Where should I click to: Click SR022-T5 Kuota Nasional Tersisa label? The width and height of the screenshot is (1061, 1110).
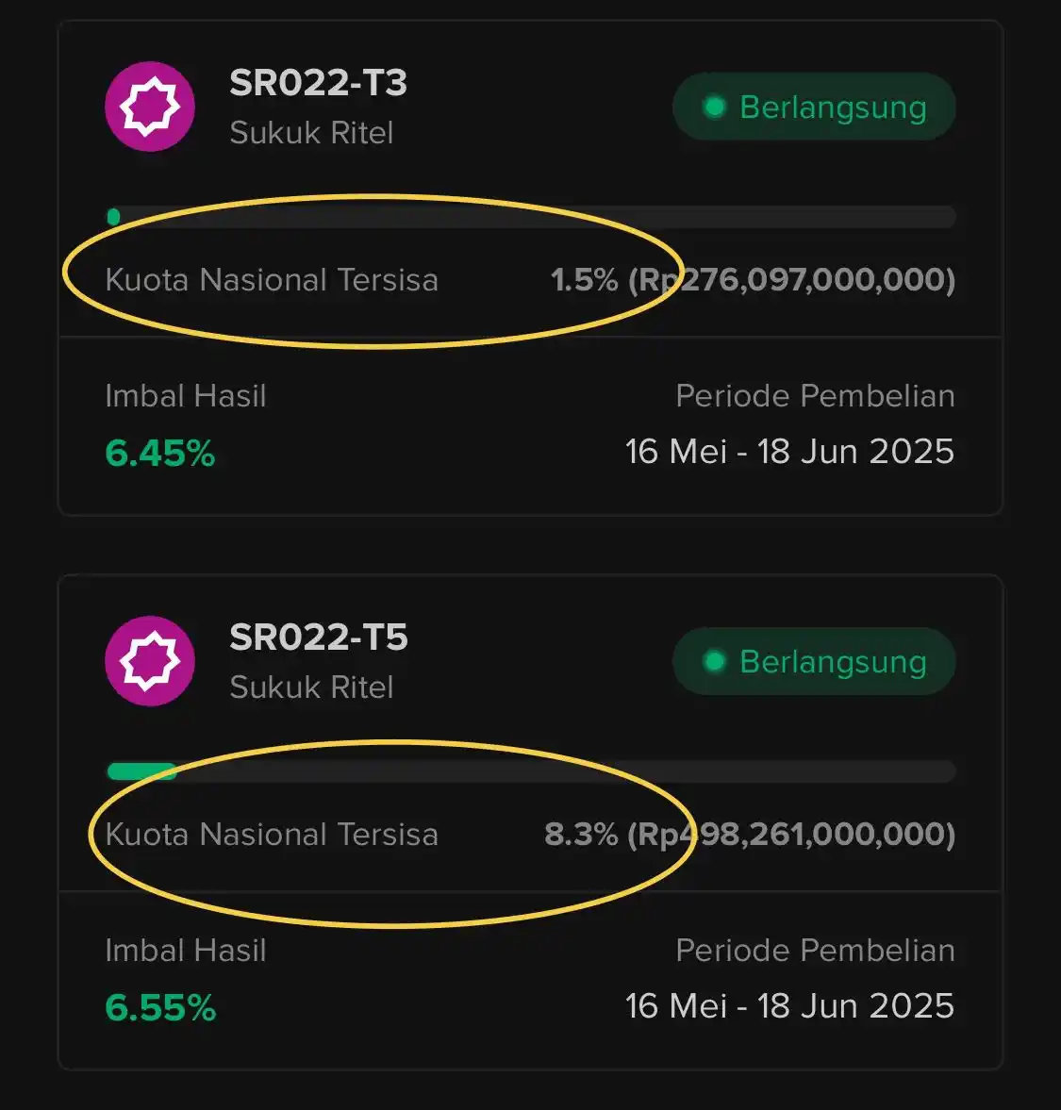[272, 834]
